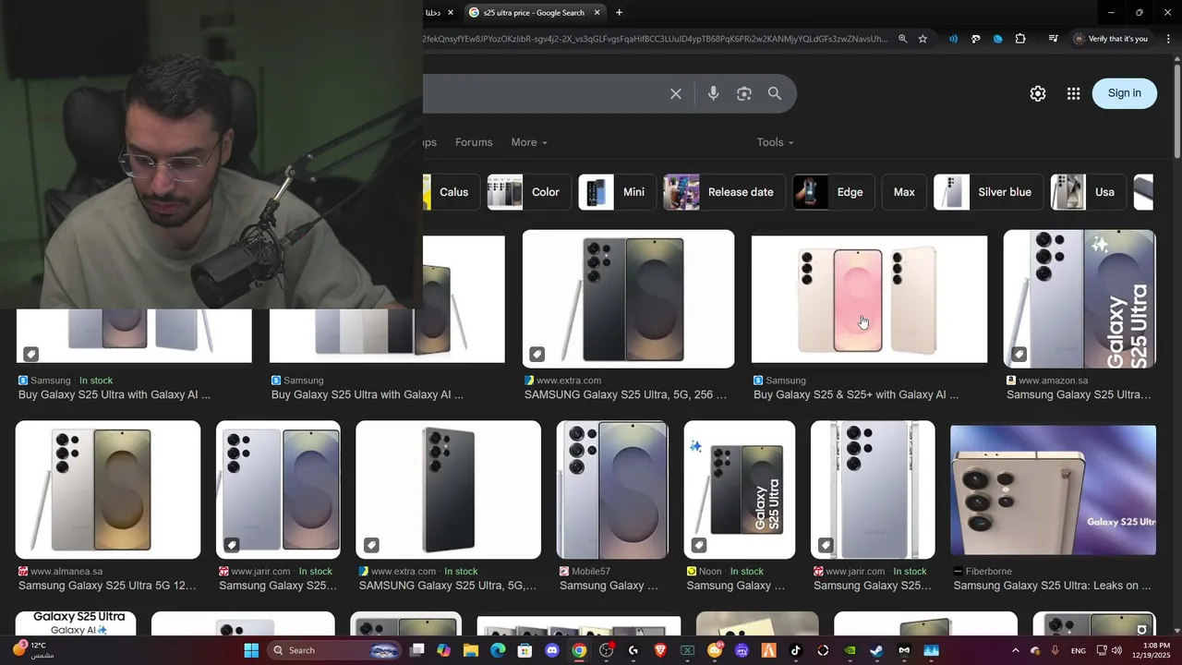Start voice search with the microphone icon
The image size is (1182, 665).
tap(713, 93)
